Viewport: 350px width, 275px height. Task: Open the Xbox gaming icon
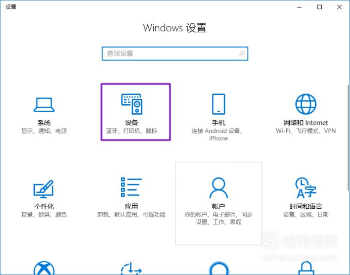44,268
